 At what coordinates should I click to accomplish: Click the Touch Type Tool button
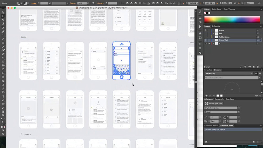pyautogui.click(x=214, y=103)
